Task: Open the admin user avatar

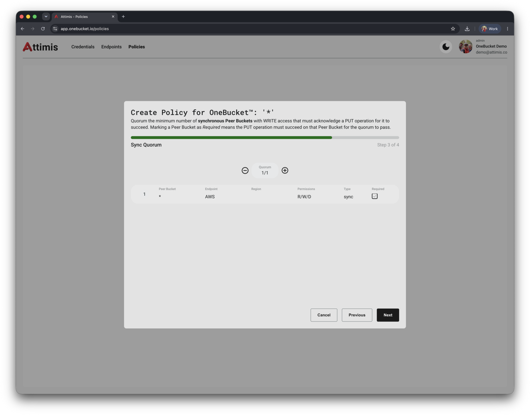Action: coord(465,47)
